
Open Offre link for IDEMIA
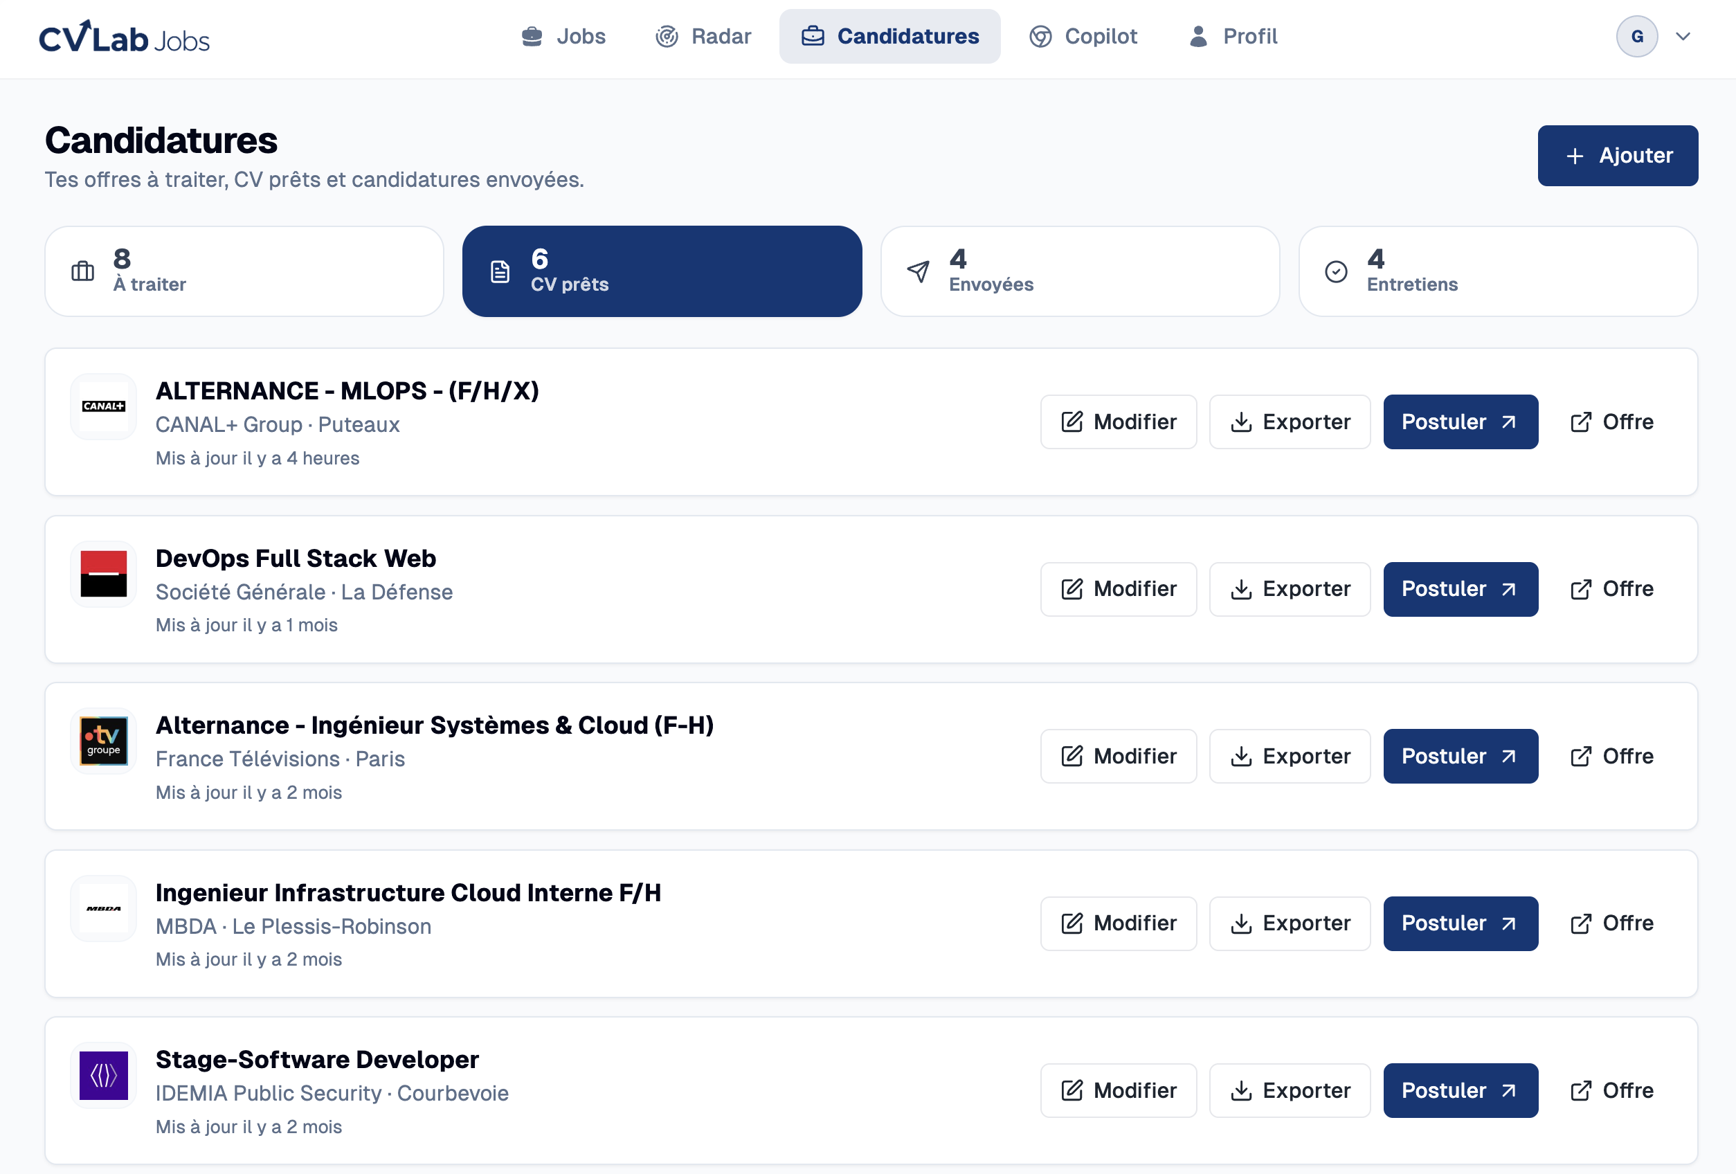(x=1612, y=1090)
